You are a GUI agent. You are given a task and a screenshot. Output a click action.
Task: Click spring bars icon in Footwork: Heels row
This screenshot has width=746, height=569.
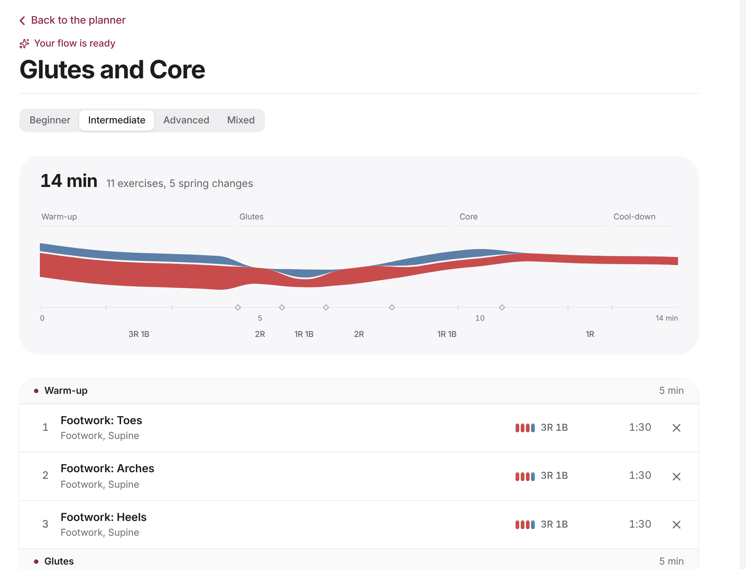click(525, 524)
